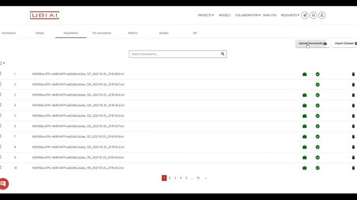Image resolution: width=357 pixels, height=200 pixels.
Task: Delete document 9 with trash icon
Action: (353, 158)
